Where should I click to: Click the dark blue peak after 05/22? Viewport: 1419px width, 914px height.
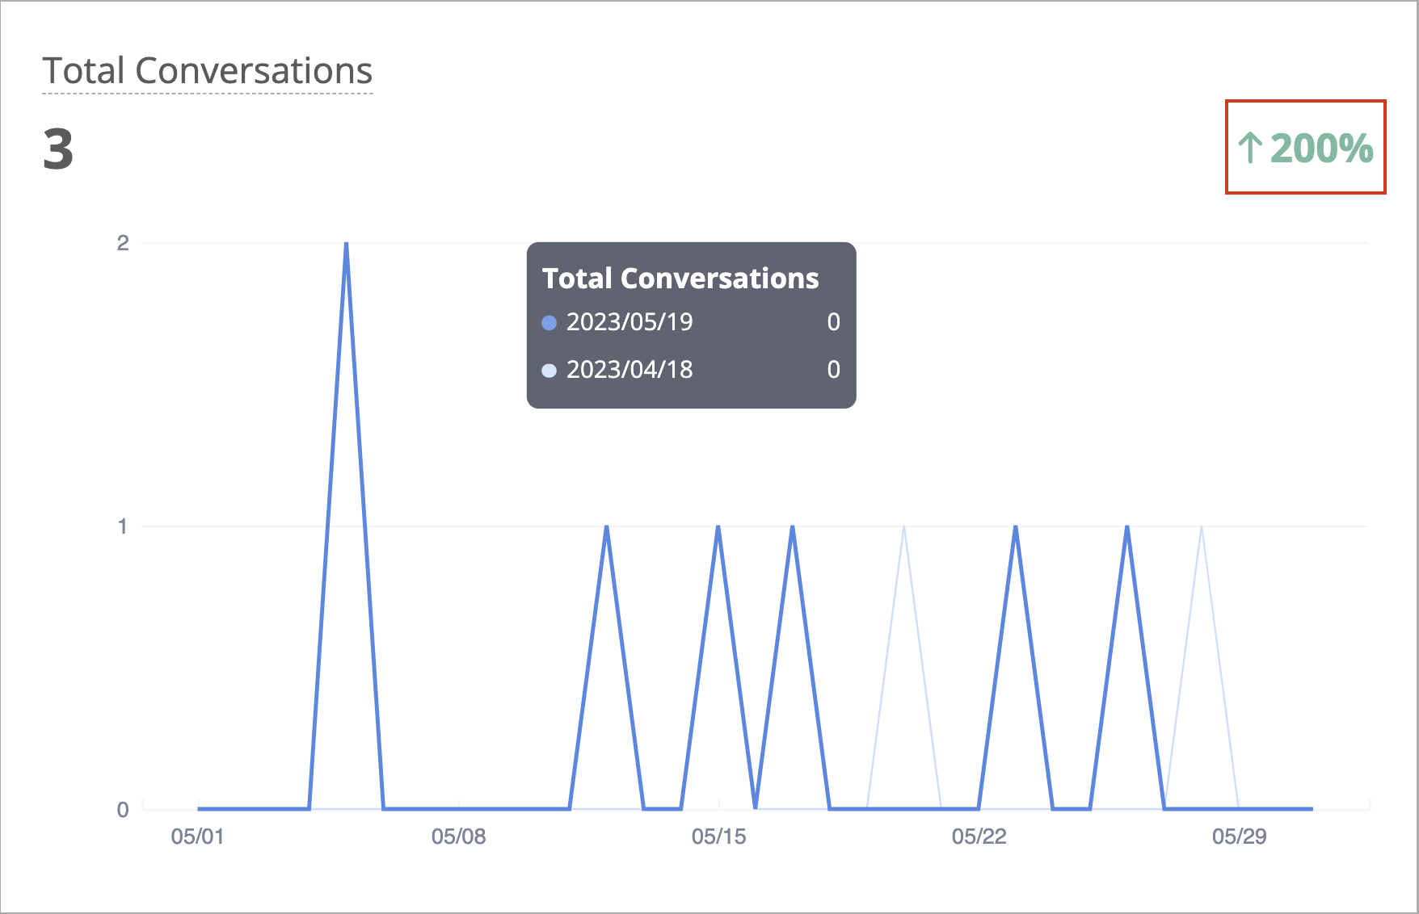1015,527
